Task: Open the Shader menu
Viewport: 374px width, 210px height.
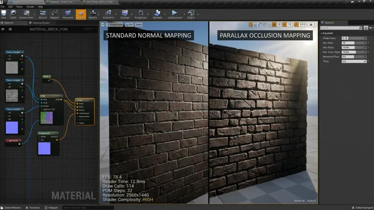Action: pos(30,7)
